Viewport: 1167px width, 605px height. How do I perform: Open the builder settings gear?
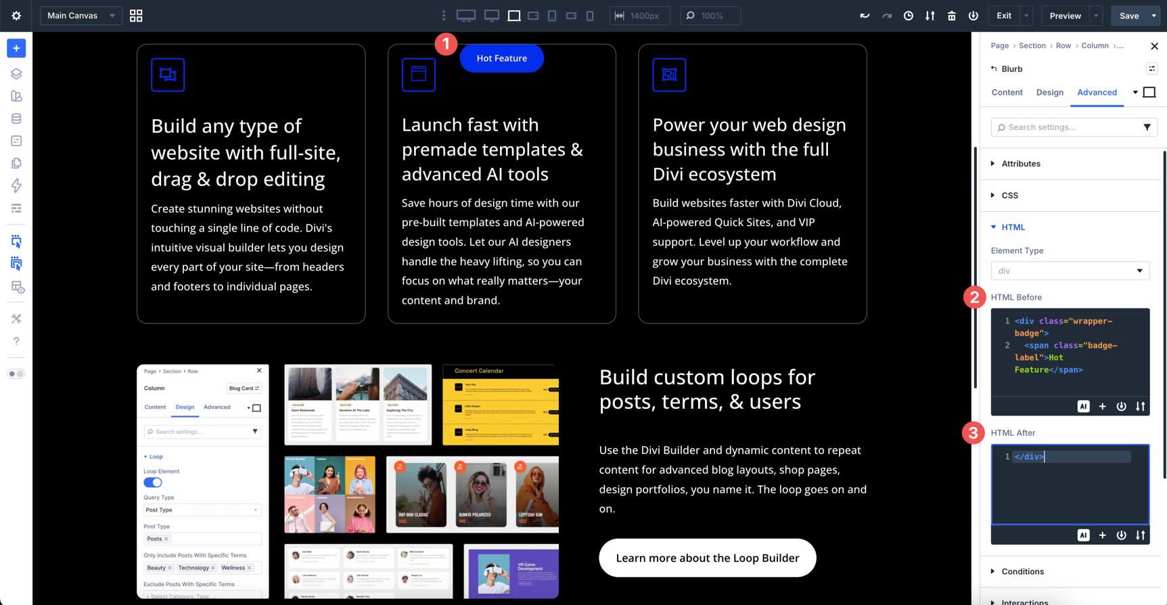16,16
